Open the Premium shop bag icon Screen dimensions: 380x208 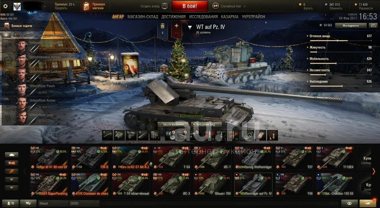click(86, 6)
